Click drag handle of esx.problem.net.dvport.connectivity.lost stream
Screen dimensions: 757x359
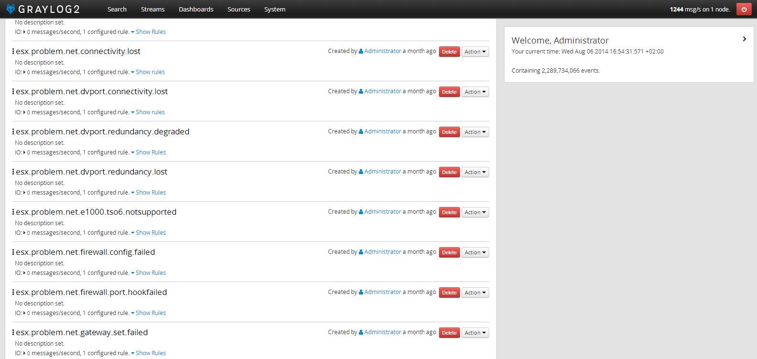click(x=13, y=91)
